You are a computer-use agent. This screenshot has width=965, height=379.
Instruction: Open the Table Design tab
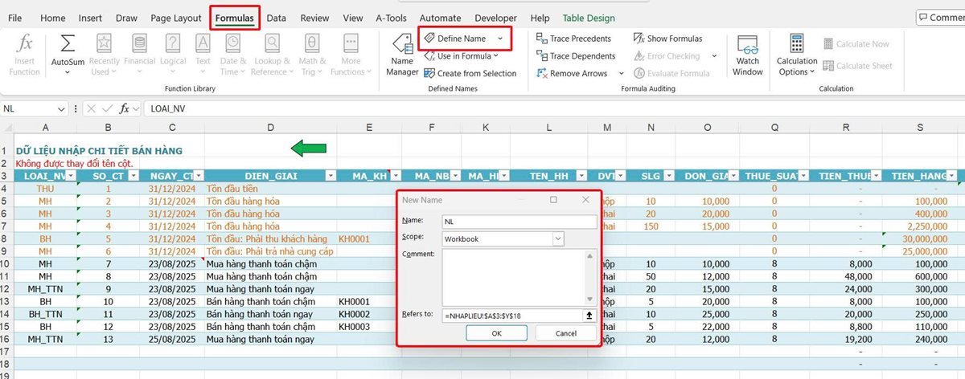click(589, 18)
